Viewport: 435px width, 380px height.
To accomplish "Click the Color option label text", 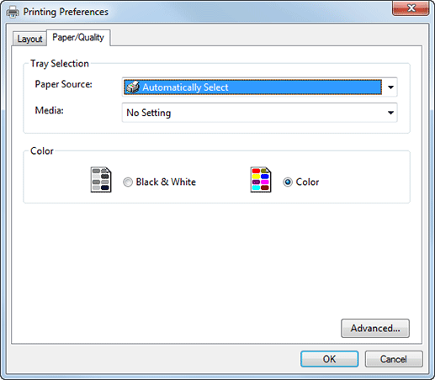I will pyautogui.click(x=307, y=182).
